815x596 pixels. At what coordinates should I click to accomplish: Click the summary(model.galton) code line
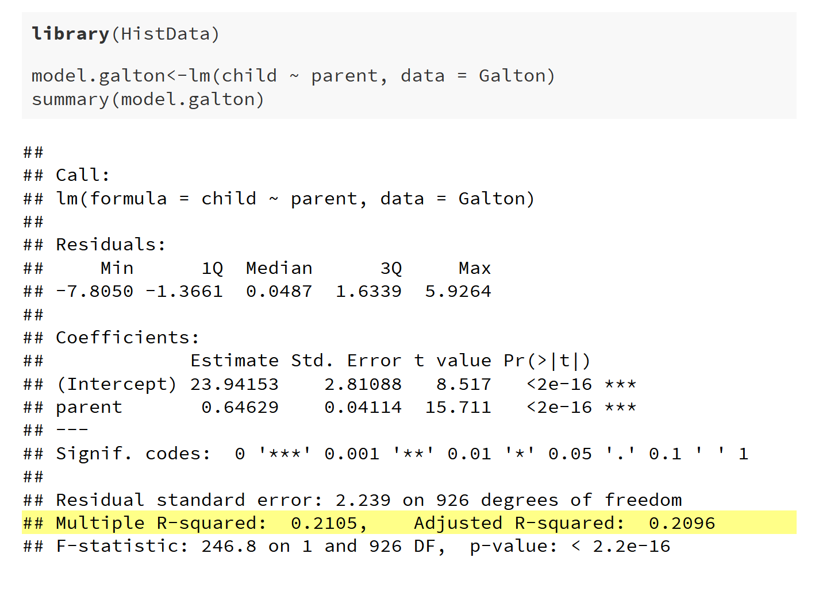(148, 99)
